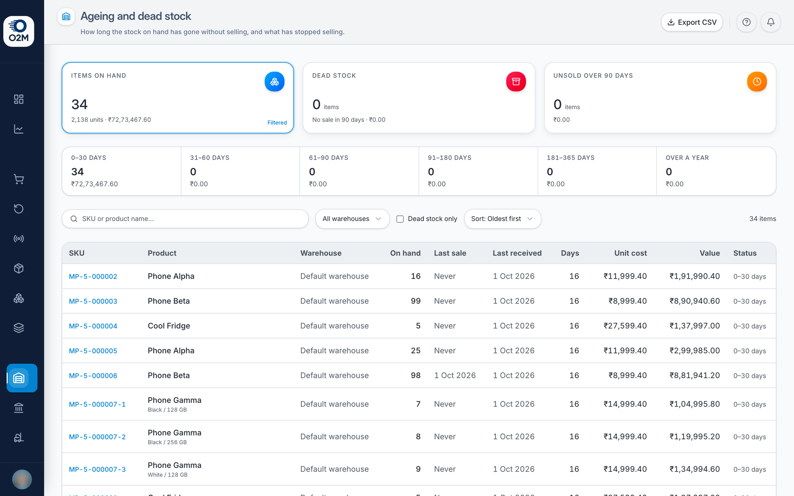Select the active warehouse sidebar icon
The width and height of the screenshot is (794, 496).
click(x=22, y=378)
